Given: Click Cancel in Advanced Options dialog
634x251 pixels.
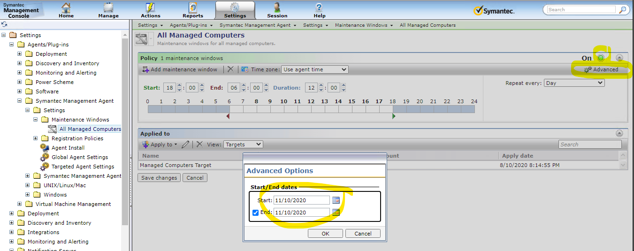Looking at the screenshot, I should point(363,234).
